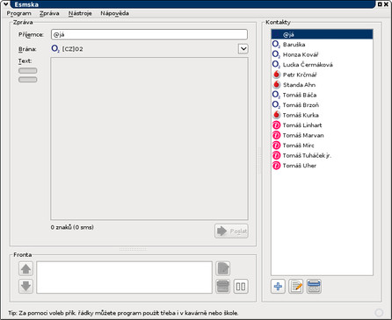Click the message text area
Viewport: 392px width, 320px height.
tap(149, 139)
